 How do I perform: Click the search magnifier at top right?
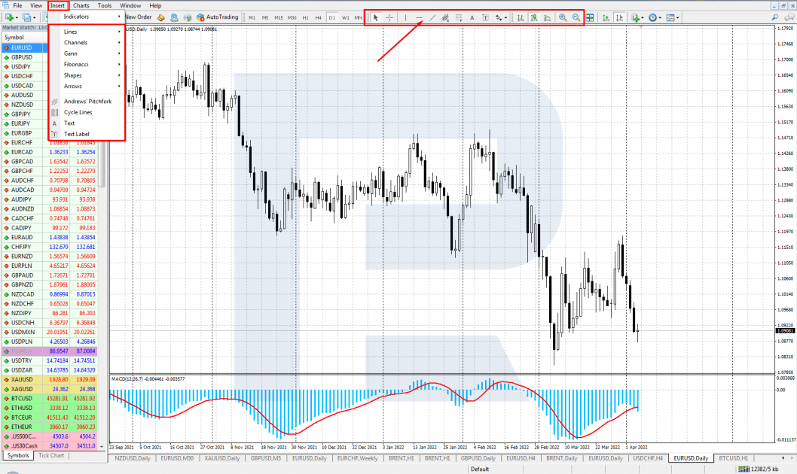click(x=775, y=18)
